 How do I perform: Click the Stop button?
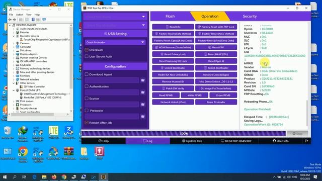(297, 134)
